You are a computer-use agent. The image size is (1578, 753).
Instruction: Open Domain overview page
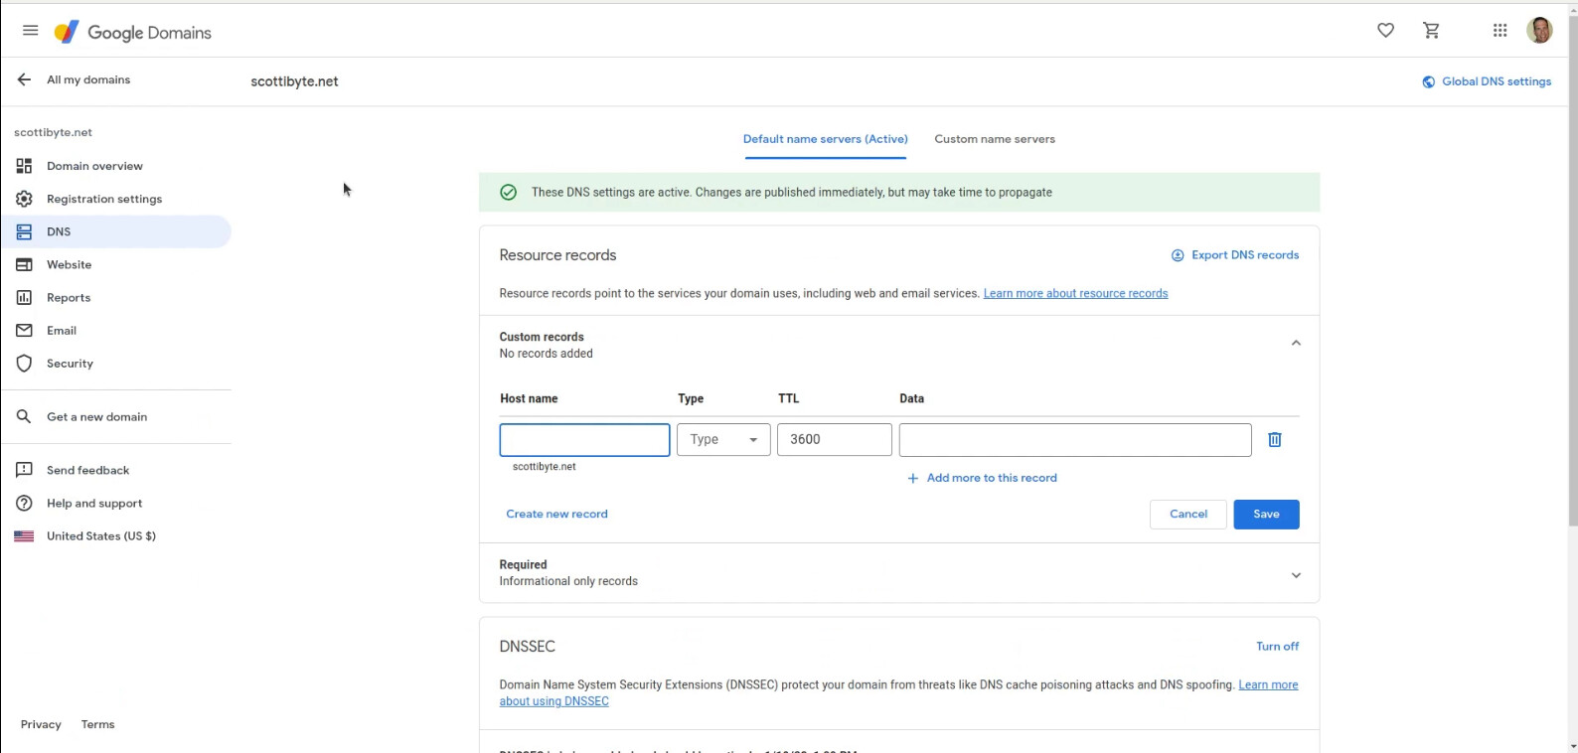(x=94, y=166)
